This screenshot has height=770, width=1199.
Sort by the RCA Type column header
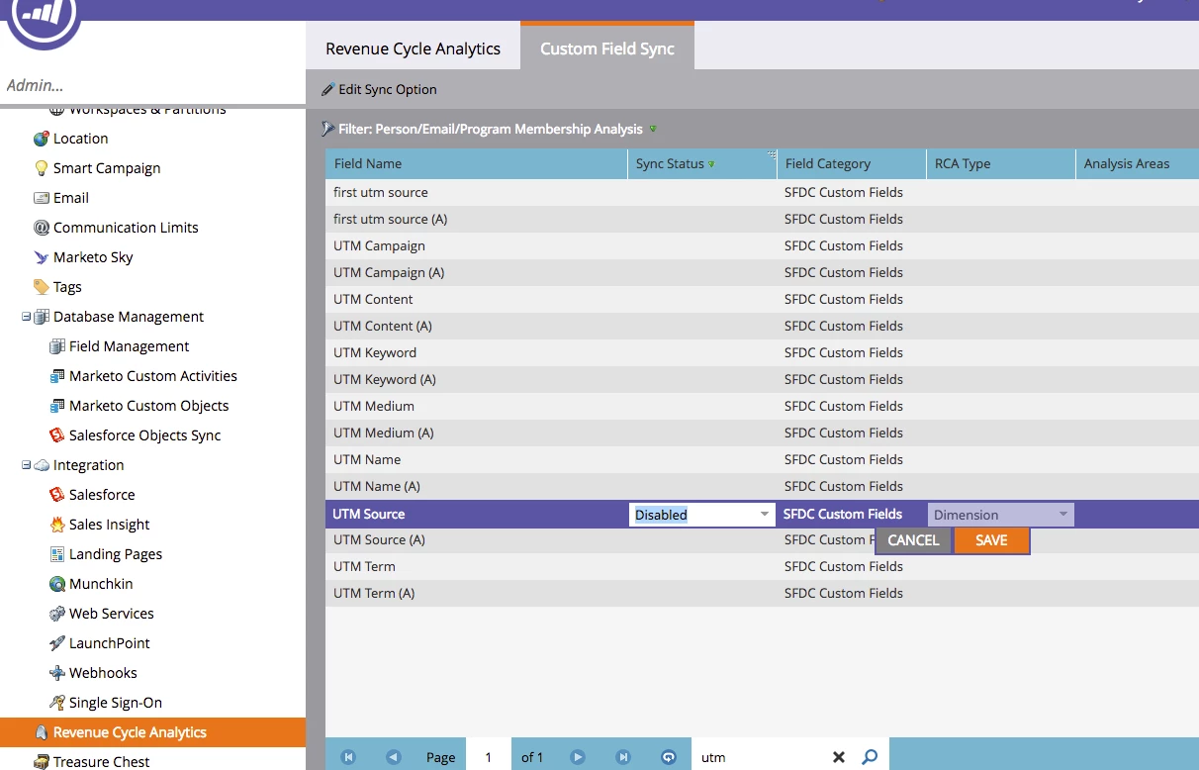[x=1001, y=163]
